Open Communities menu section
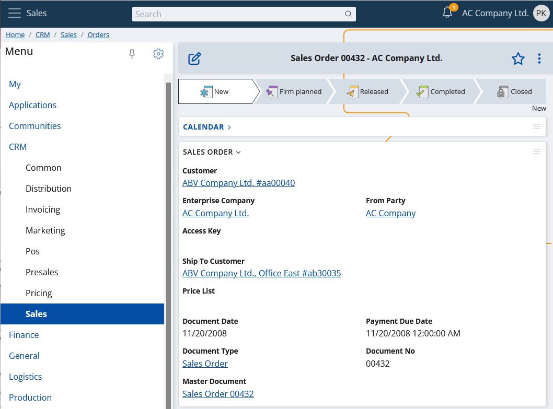Image resolution: width=553 pixels, height=409 pixels. pyautogui.click(x=34, y=126)
